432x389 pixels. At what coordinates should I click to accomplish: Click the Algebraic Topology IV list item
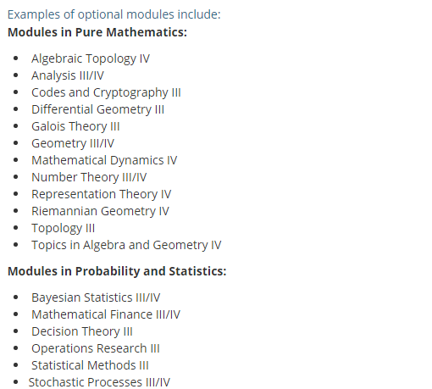(x=91, y=58)
